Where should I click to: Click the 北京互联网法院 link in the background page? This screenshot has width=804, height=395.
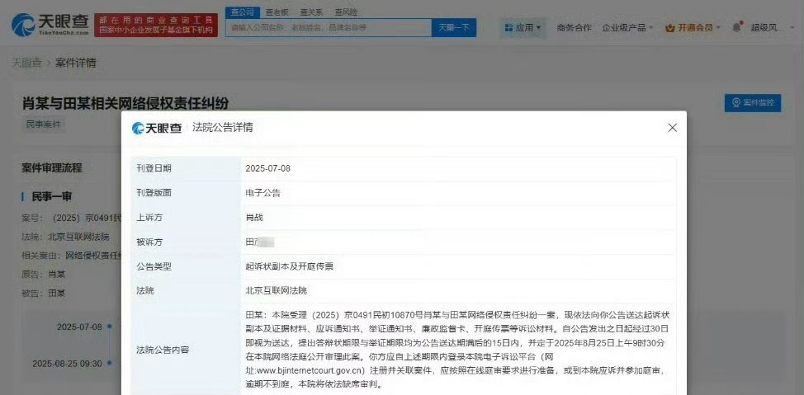pyautogui.click(x=78, y=237)
